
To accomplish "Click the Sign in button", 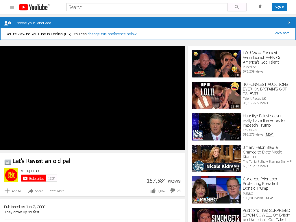I will coord(280,7).
